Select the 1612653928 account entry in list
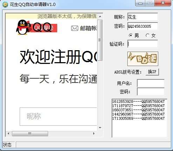173x151 pixels. [138, 101]
